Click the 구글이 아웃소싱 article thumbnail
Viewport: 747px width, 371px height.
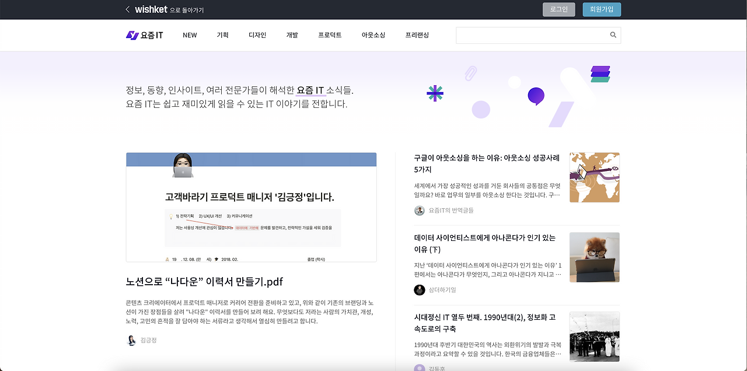594,177
